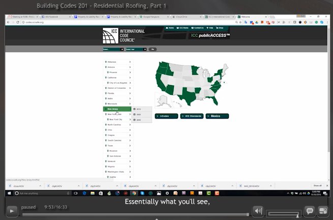Click Show all downloads button
333x220 pixels.
(x=317, y=186)
